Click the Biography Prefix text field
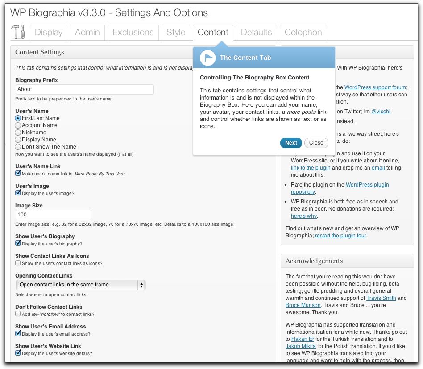The width and height of the screenshot is (423, 369). [84, 89]
